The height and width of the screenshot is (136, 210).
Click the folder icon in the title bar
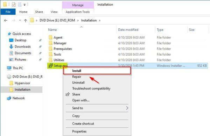5,5
